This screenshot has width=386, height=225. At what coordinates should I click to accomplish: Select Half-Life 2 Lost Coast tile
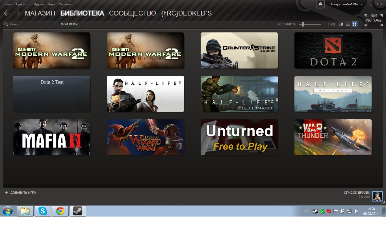pyautogui.click(x=333, y=94)
